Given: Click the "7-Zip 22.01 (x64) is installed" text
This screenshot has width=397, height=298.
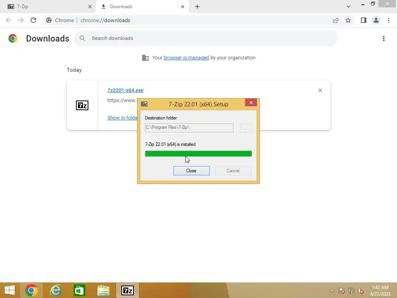Looking at the screenshot, I should coord(170,144).
